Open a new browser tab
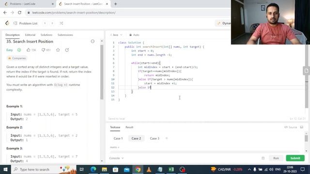This screenshot has height=174, width=310. click(116, 4)
